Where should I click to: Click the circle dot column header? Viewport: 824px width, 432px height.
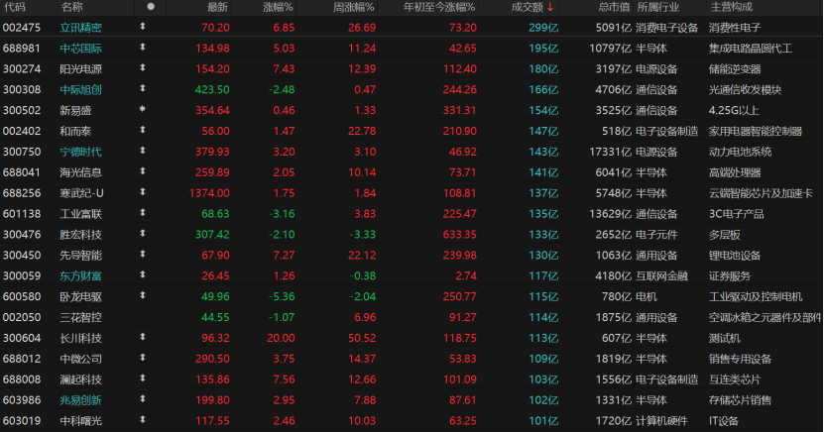point(151,7)
